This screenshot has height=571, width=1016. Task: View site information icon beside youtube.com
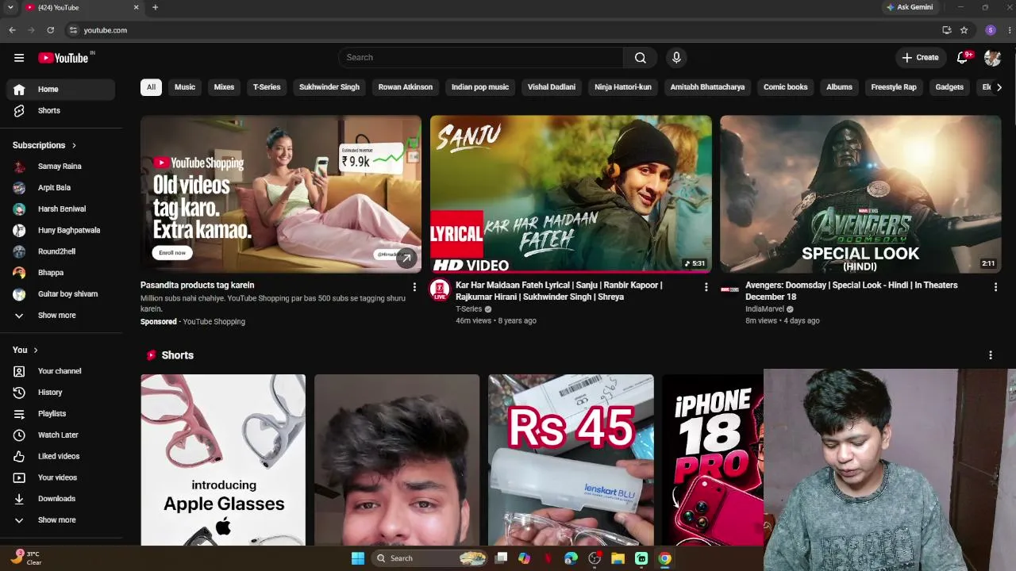(x=73, y=30)
